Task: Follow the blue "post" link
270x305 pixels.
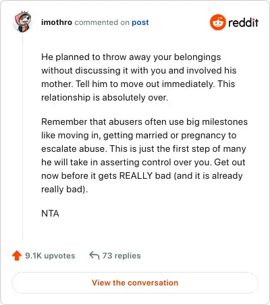Action: click(x=140, y=22)
